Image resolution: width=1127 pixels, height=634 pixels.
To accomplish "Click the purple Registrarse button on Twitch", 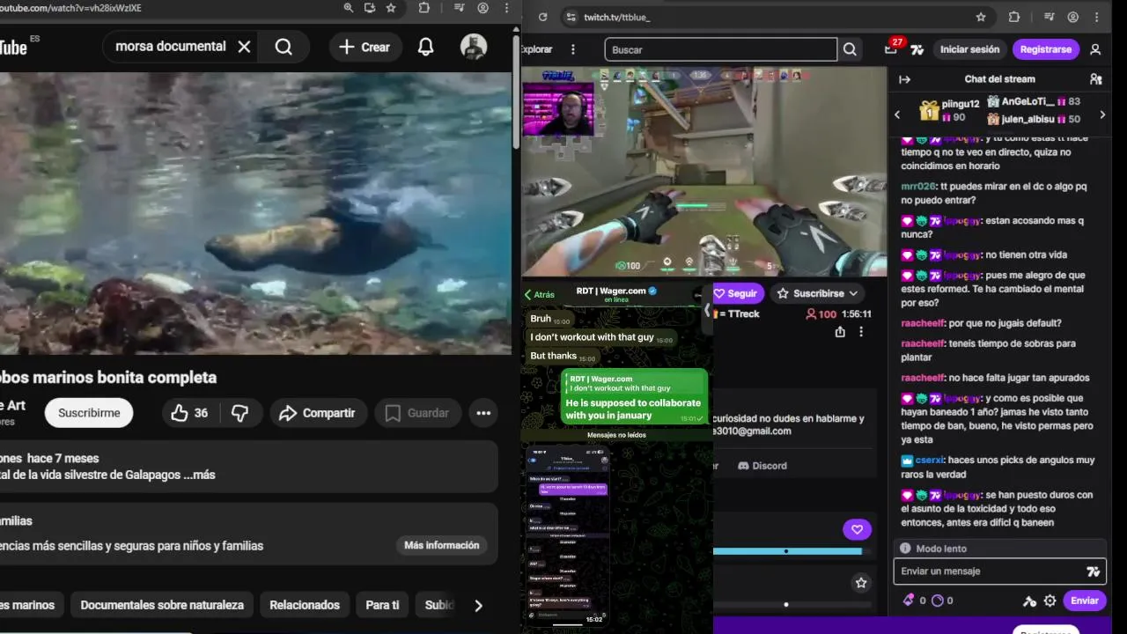I will [x=1046, y=49].
